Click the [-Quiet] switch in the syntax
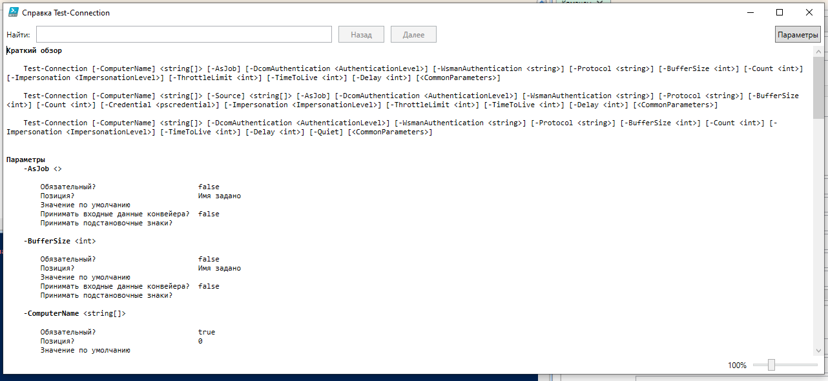 point(326,132)
